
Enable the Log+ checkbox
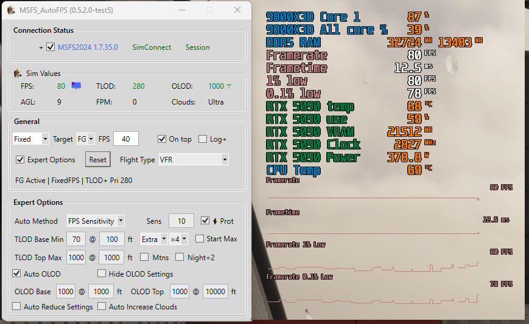tap(203, 139)
